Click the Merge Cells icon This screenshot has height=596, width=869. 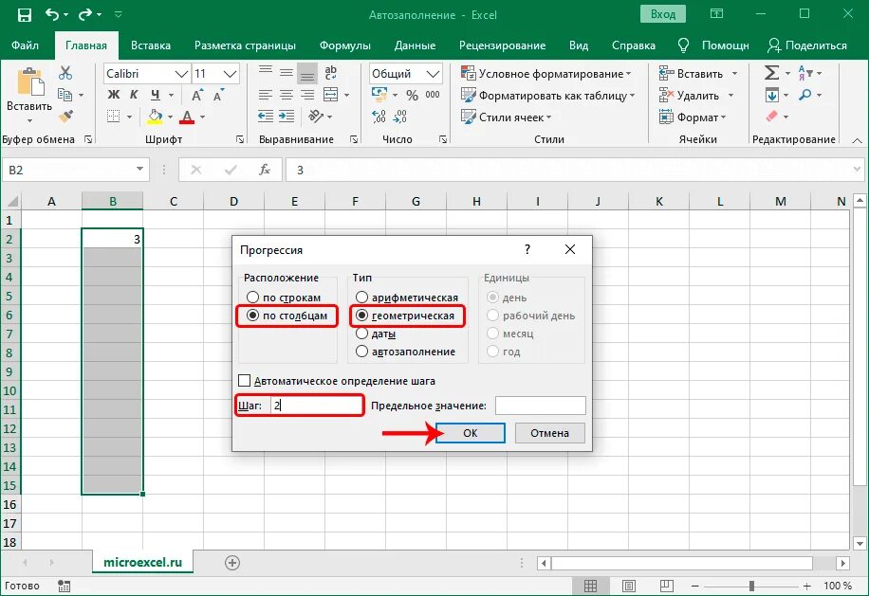pos(331,95)
